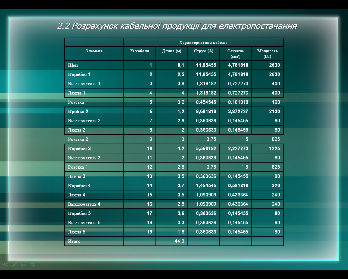The width and height of the screenshot is (348, 279).
Task: Click the "Коробка 1" row label
Action: tap(79, 75)
